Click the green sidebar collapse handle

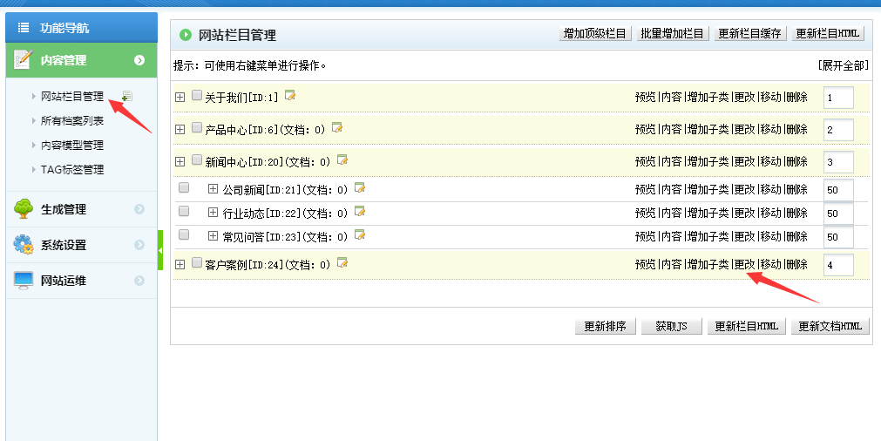[160, 250]
